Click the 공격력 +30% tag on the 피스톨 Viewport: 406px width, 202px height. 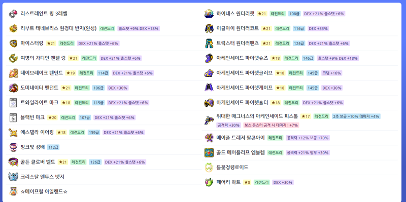[229, 125]
